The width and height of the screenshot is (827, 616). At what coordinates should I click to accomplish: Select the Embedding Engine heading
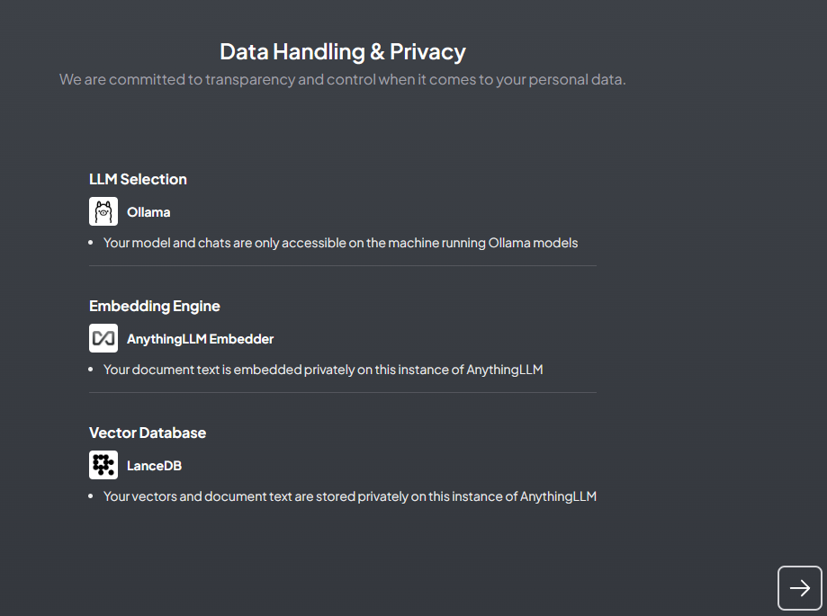click(x=154, y=306)
